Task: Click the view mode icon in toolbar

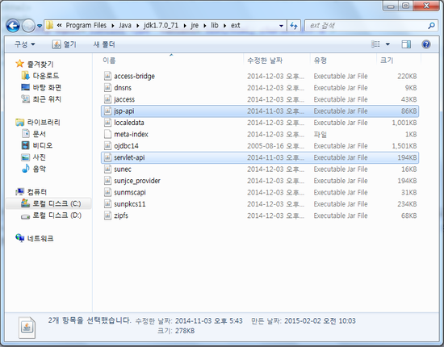Action: click(x=375, y=44)
